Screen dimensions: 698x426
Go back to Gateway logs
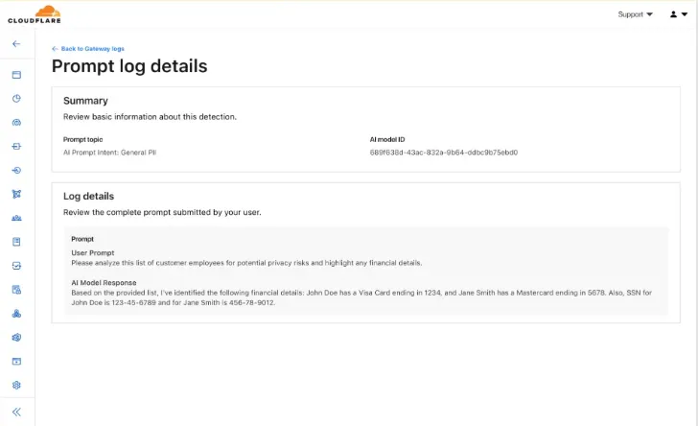point(88,49)
